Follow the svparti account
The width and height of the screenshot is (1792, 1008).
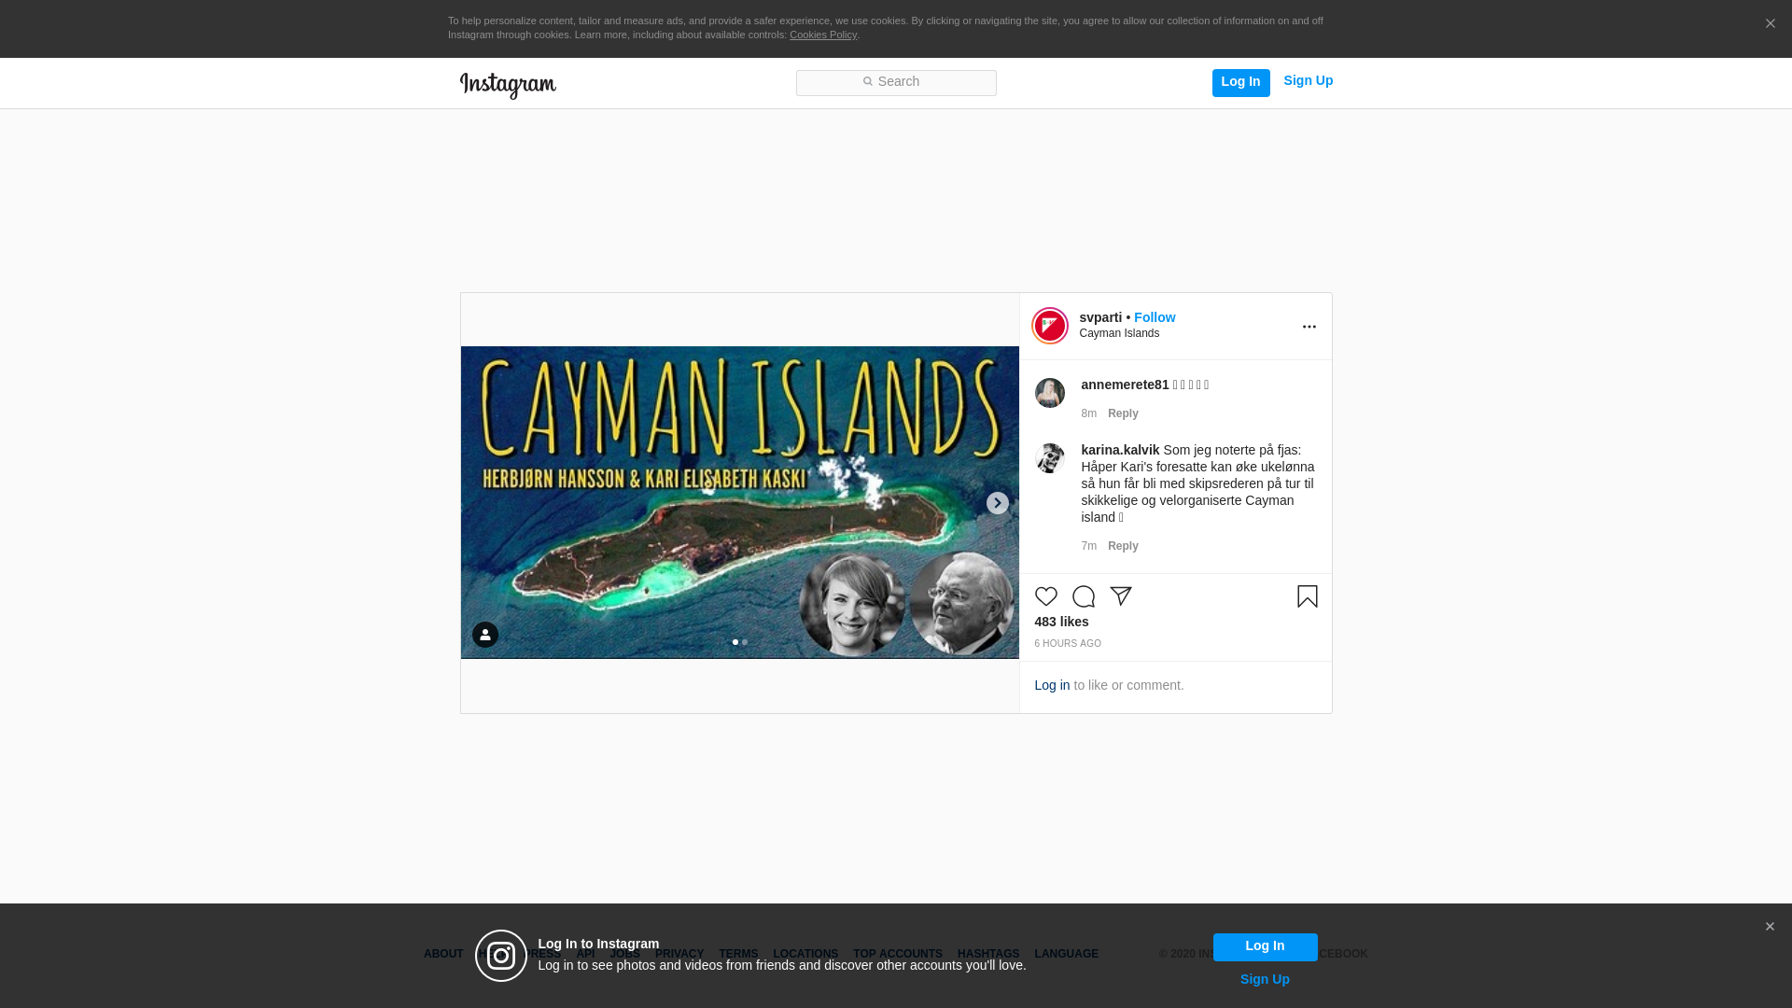1155,317
